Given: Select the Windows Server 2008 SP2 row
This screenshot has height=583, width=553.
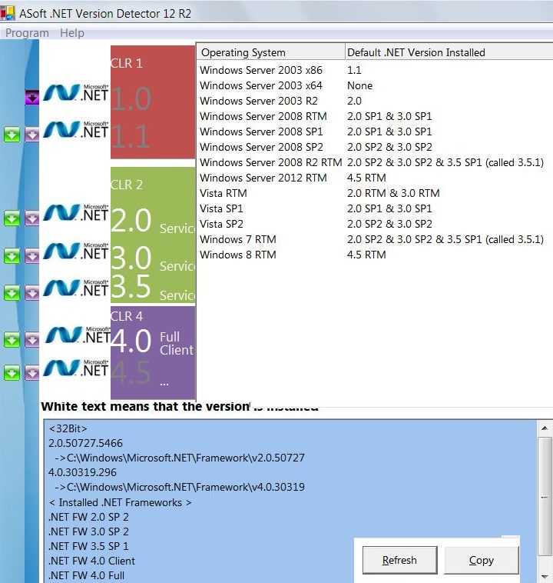Looking at the screenshot, I should 374,147.
